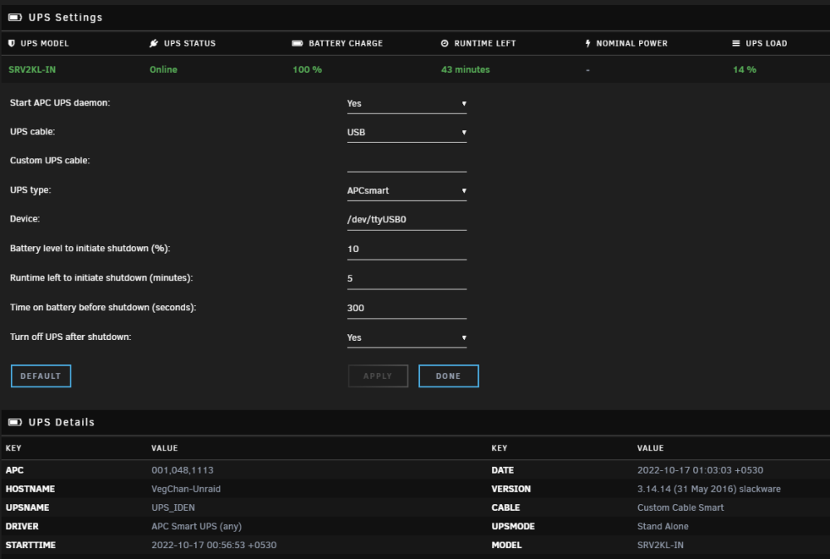The width and height of the screenshot is (830, 559).
Task: Click the clock icon next to RUNTIME LEFT
Action: (445, 43)
